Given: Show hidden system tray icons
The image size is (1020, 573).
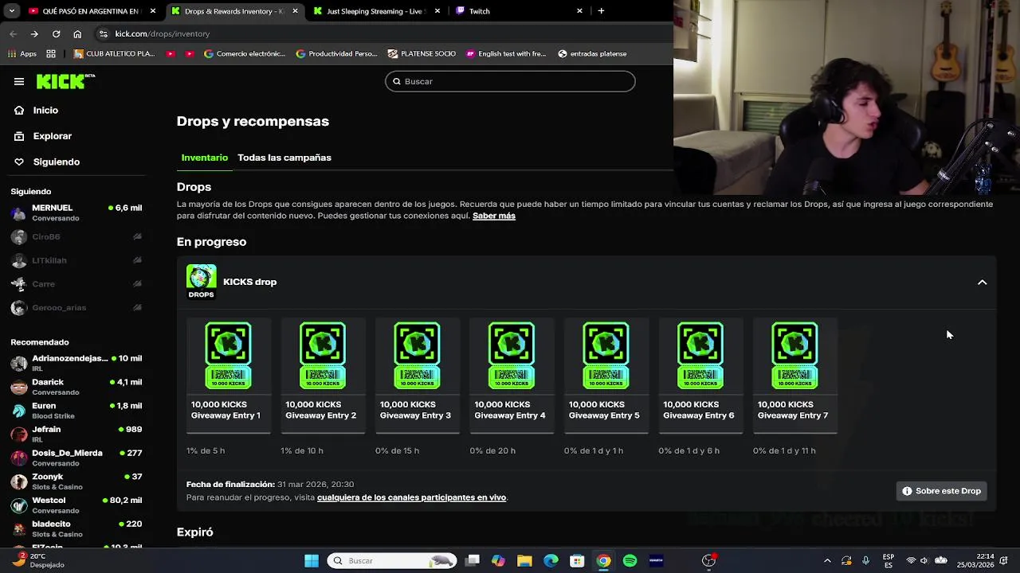Looking at the screenshot, I should click(826, 561).
